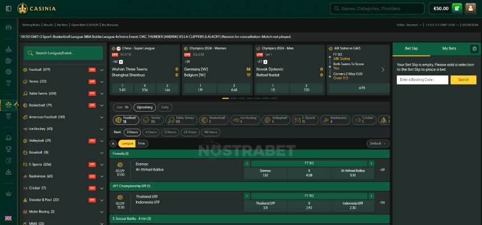482x225 pixels.
Task: Switch event sorting to Time
Action: (141, 143)
